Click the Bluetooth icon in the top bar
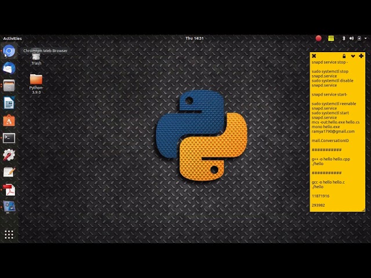The image size is (371, 278). click(x=344, y=38)
